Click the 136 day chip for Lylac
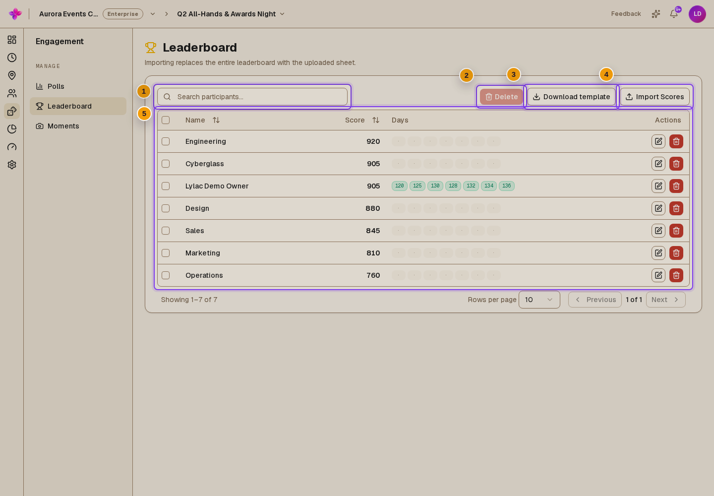 [507, 186]
